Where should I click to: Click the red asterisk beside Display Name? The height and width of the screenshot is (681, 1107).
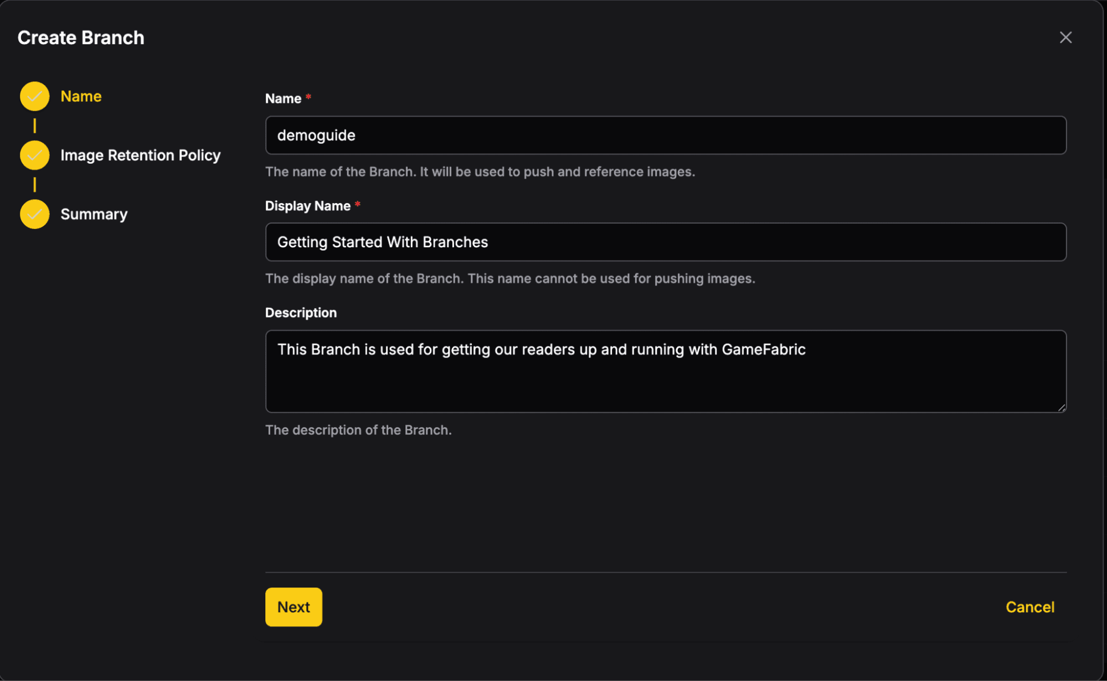pos(358,205)
